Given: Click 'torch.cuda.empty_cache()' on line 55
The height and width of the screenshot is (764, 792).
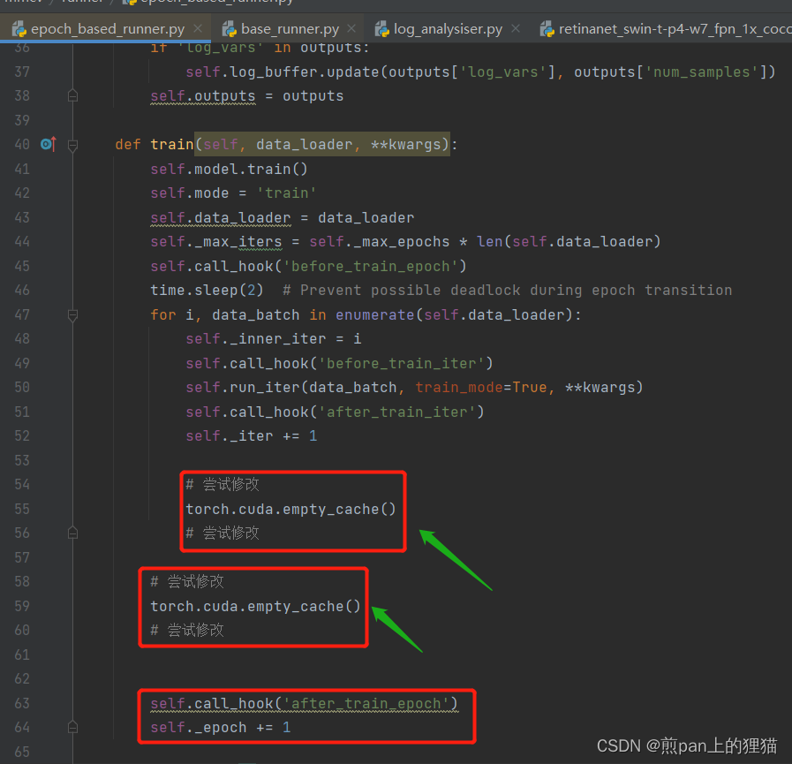Looking at the screenshot, I should (x=290, y=509).
